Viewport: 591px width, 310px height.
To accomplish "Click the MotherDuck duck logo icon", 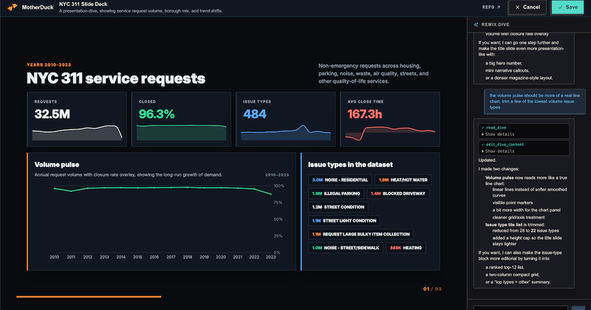I will (x=13, y=7).
